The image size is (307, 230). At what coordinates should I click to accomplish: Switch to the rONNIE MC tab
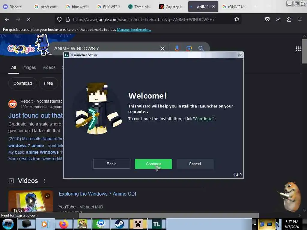234,7
